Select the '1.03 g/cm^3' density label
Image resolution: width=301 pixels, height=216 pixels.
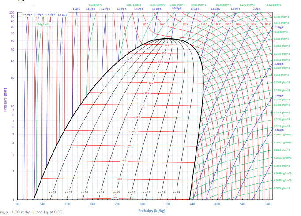coord(95,5)
